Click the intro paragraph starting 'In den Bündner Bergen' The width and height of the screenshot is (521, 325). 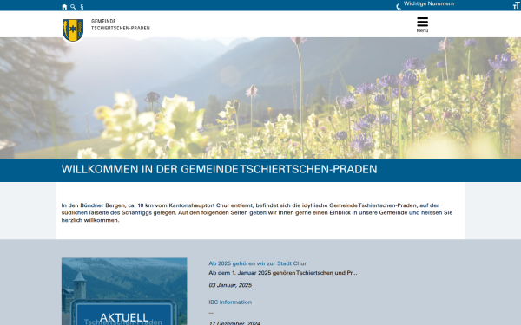257,212
